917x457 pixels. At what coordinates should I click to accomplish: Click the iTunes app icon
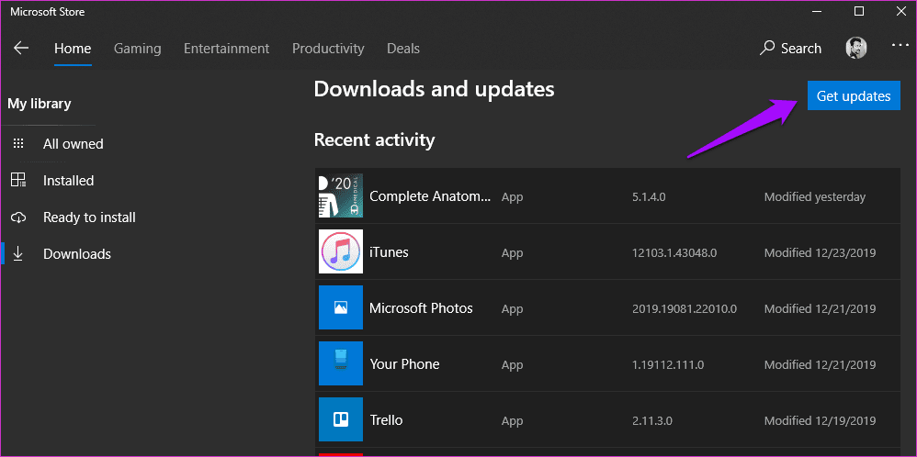pyautogui.click(x=340, y=251)
